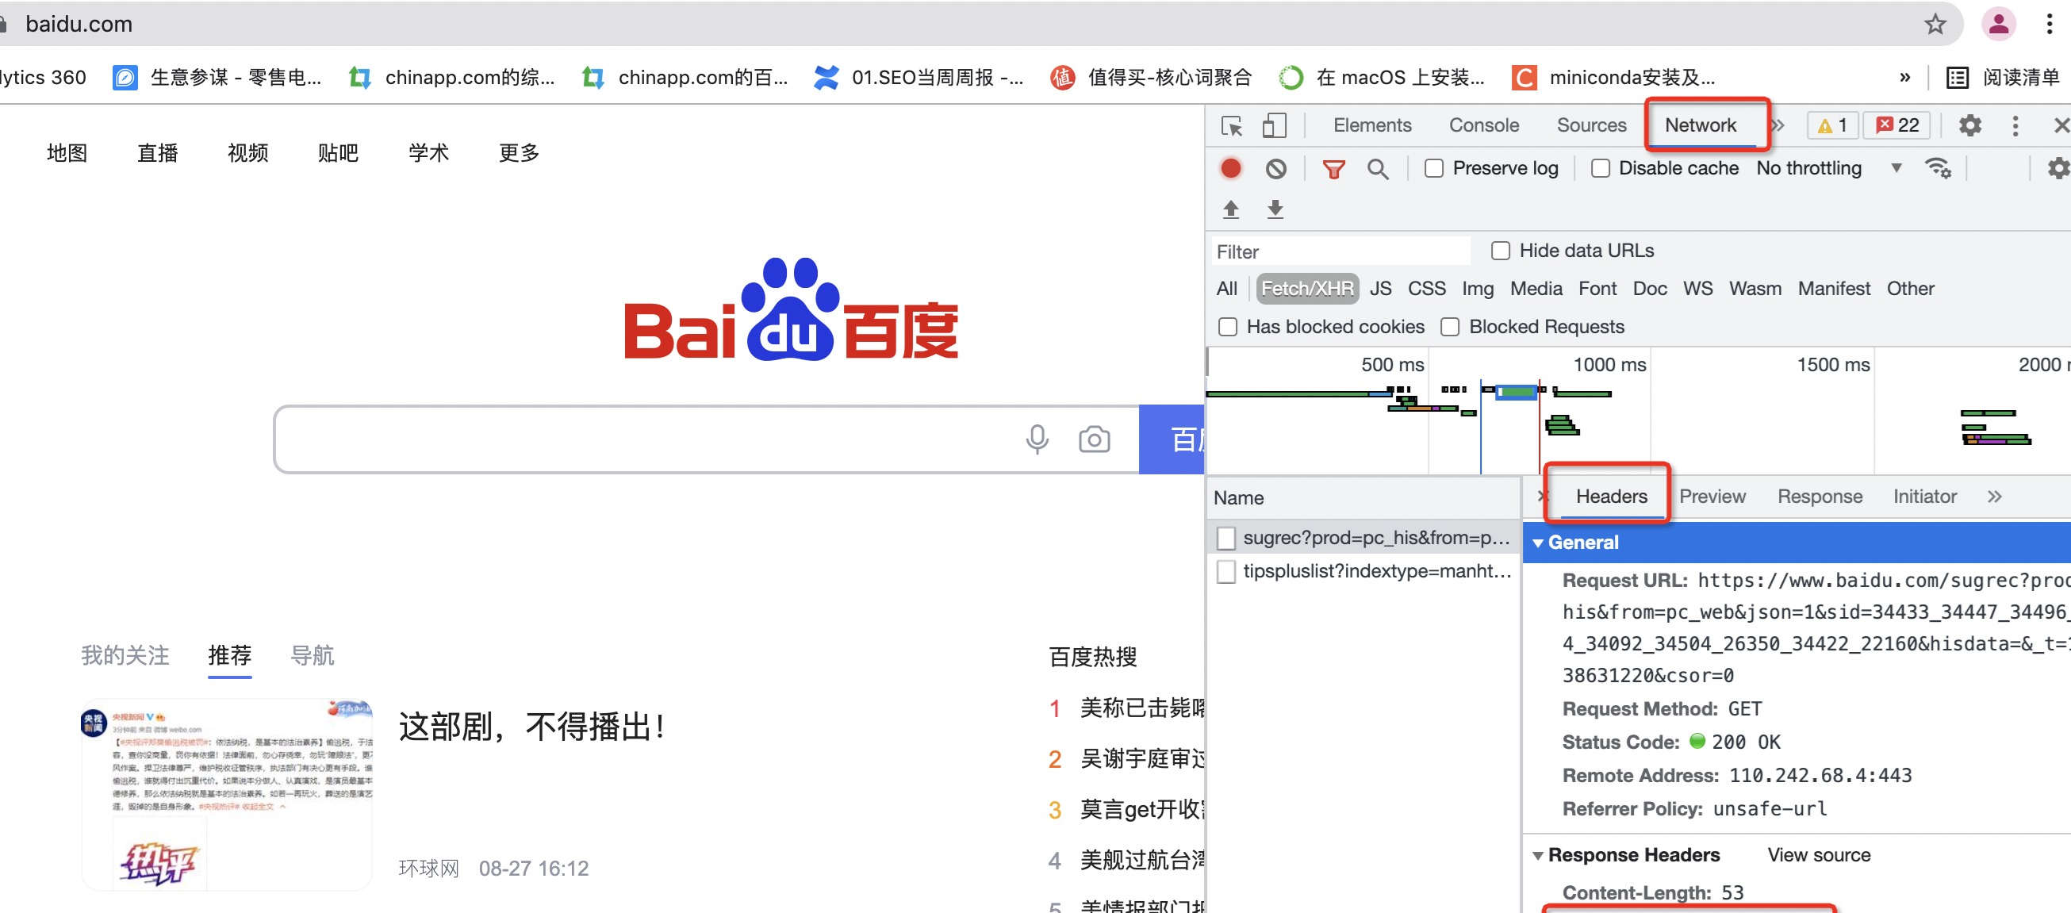The width and height of the screenshot is (2071, 913).
Task: Check Blocked Requests
Action: (x=1449, y=327)
